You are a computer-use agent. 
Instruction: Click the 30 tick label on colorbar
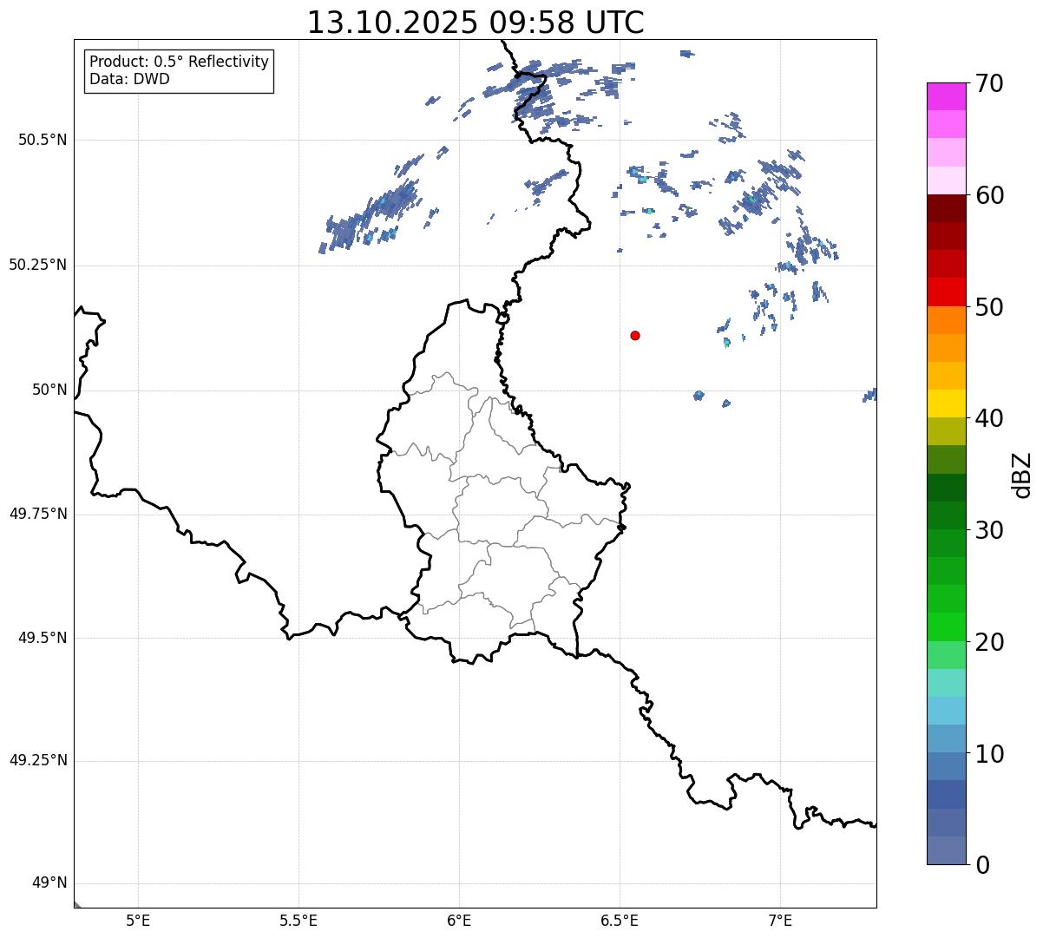[x=988, y=530]
